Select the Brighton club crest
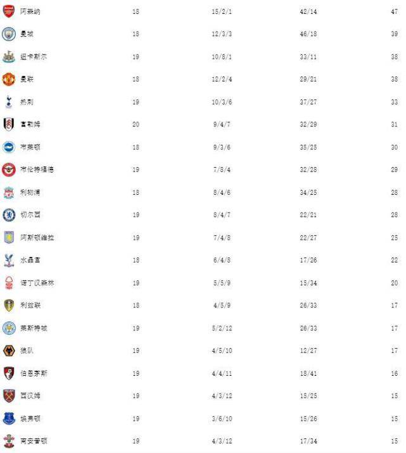 click(9, 147)
